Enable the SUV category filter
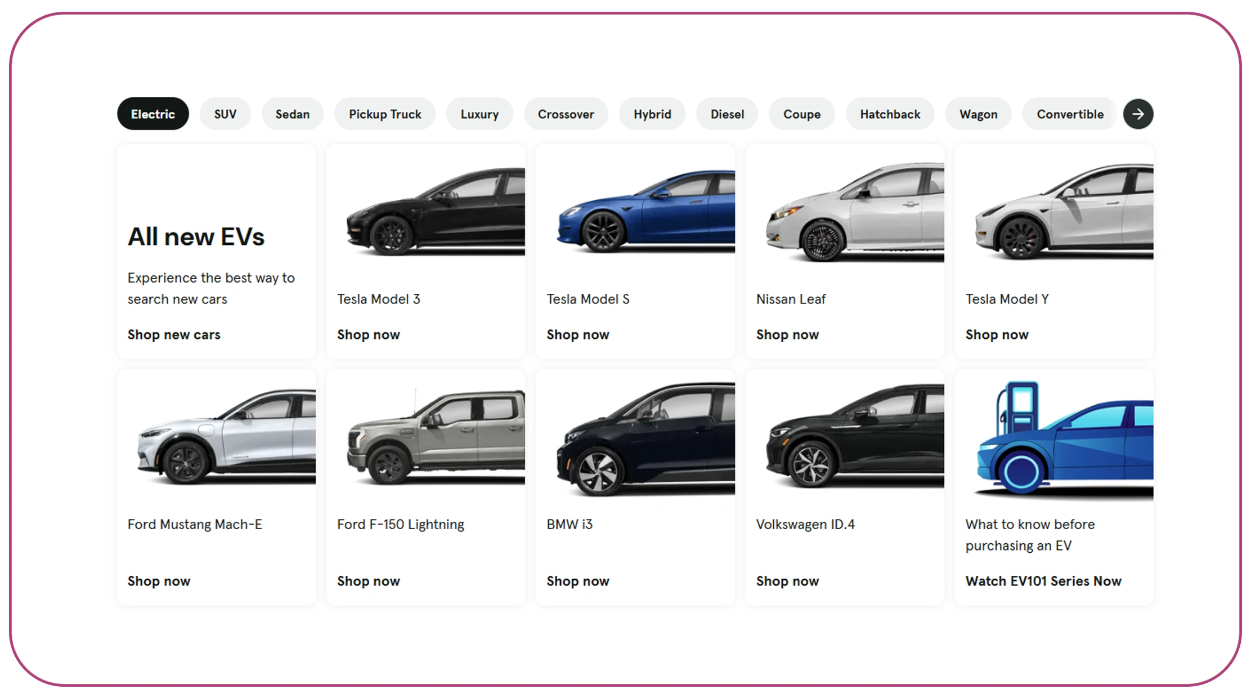Image resolution: width=1251 pixels, height=698 pixels. (225, 114)
